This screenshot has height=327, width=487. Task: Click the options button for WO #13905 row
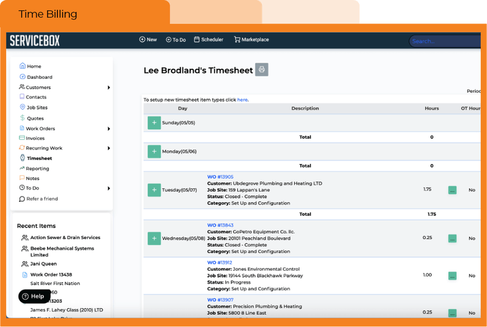point(452,190)
